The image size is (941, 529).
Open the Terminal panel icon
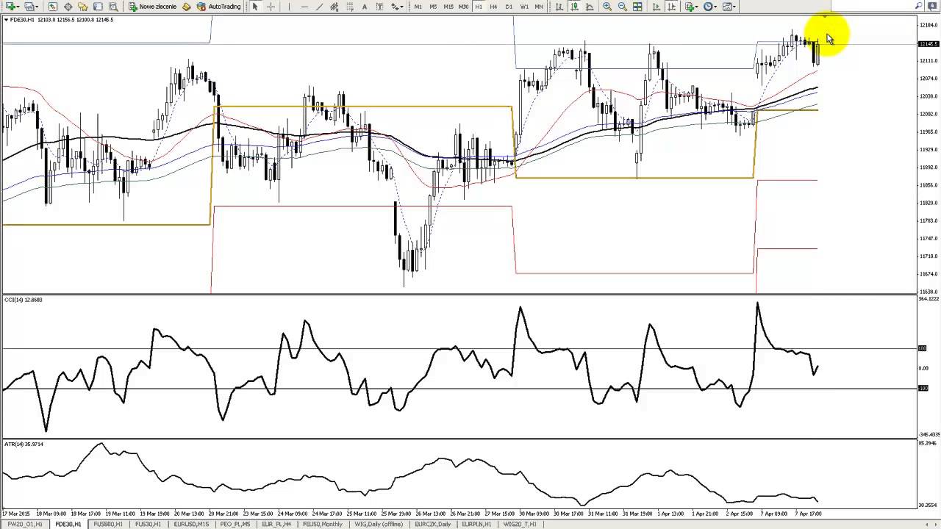(98, 7)
